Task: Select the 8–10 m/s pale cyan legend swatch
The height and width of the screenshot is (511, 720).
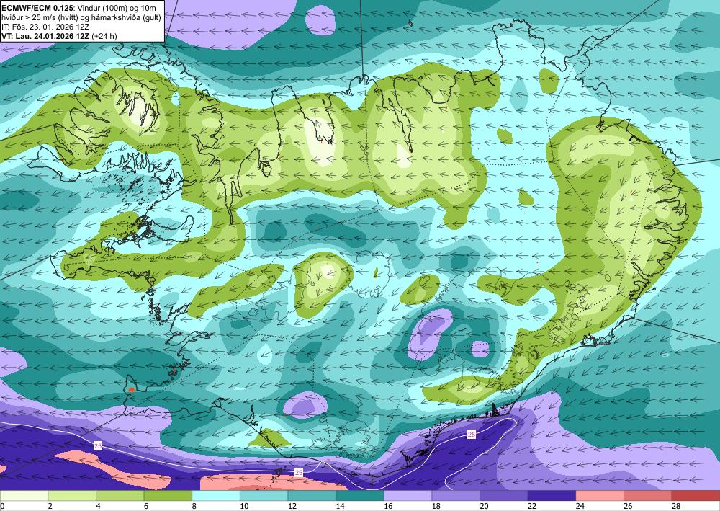Action: (216, 496)
